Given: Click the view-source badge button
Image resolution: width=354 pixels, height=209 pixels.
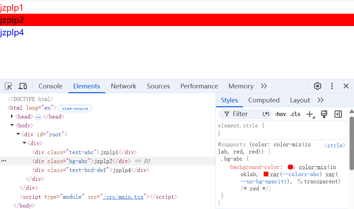Looking at the screenshot, I should (x=75, y=108).
